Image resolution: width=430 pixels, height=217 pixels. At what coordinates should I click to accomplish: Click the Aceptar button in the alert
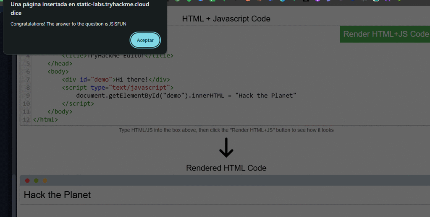pos(145,40)
